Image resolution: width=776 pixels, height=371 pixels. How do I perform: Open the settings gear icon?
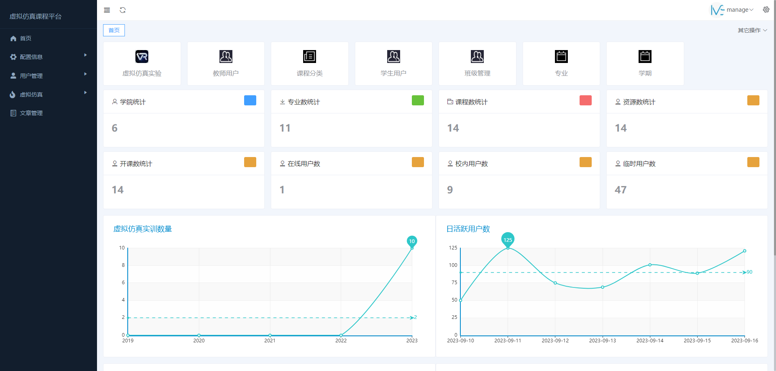(766, 10)
